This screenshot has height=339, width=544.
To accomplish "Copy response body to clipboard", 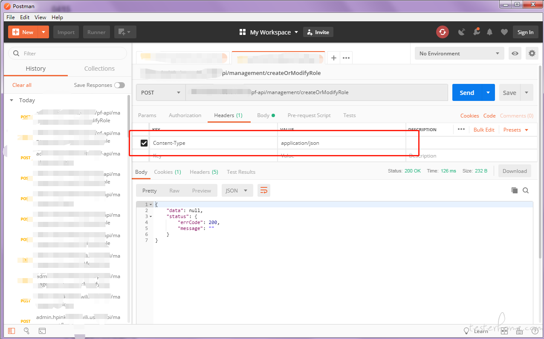I will [515, 190].
